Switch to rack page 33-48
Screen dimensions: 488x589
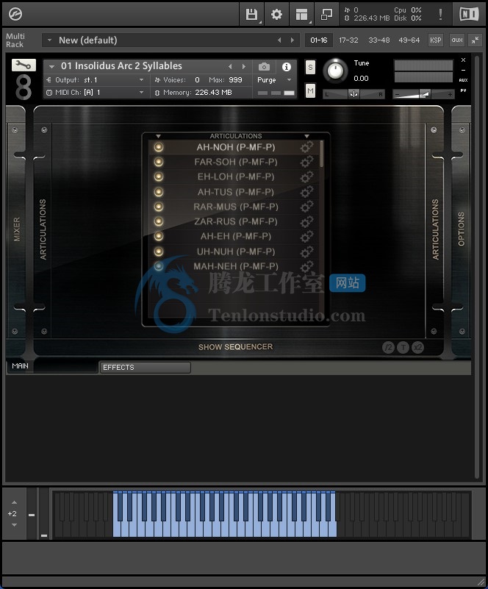[x=378, y=40]
